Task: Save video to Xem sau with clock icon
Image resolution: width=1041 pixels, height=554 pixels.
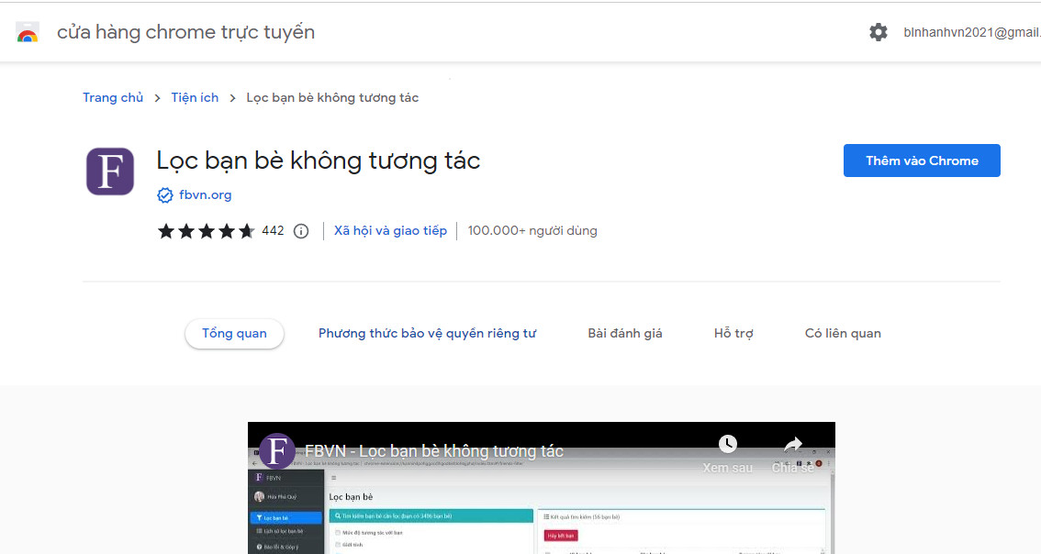Action: click(x=727, y=443)
